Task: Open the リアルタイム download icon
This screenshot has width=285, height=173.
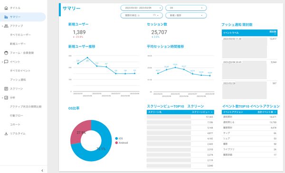Action: 6,134
